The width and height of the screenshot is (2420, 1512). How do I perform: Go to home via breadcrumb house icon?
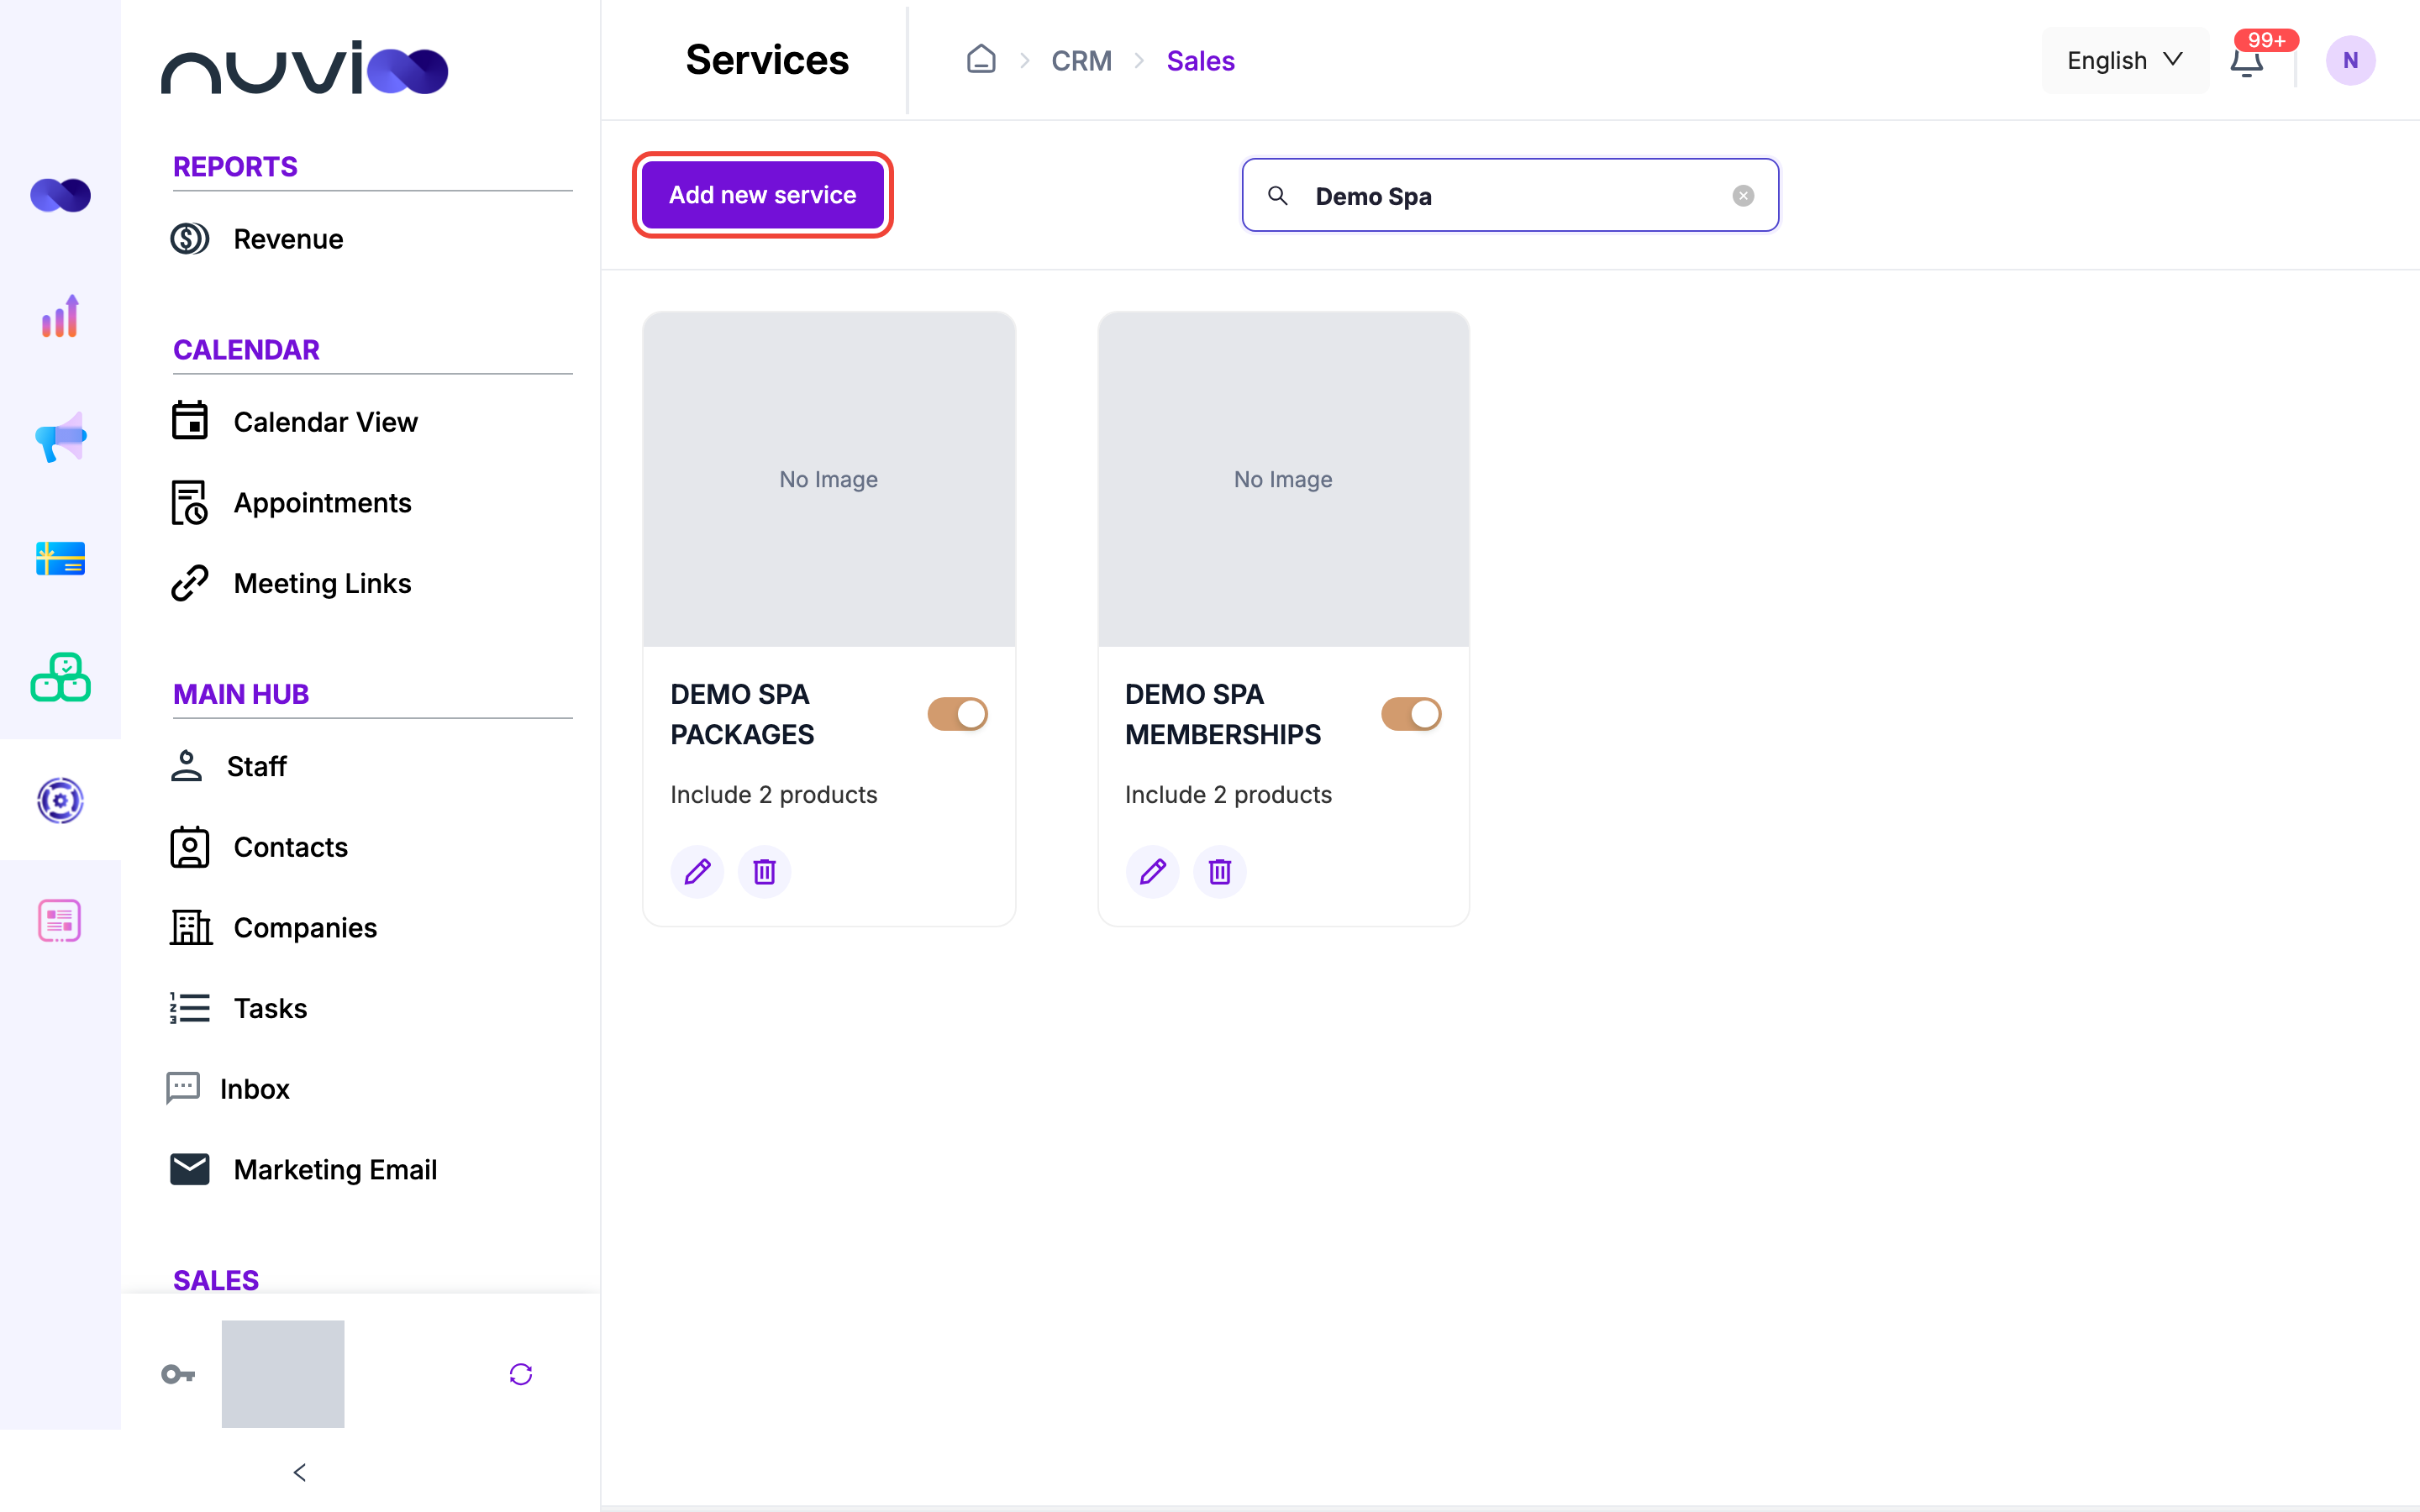tap(981, 60)
